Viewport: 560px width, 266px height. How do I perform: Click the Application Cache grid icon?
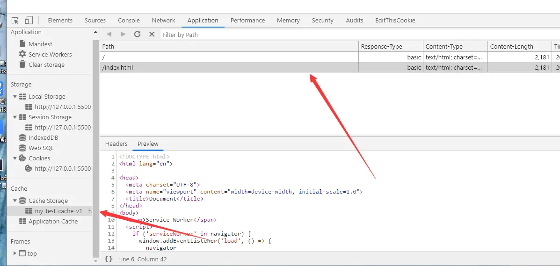coord(22,222)
